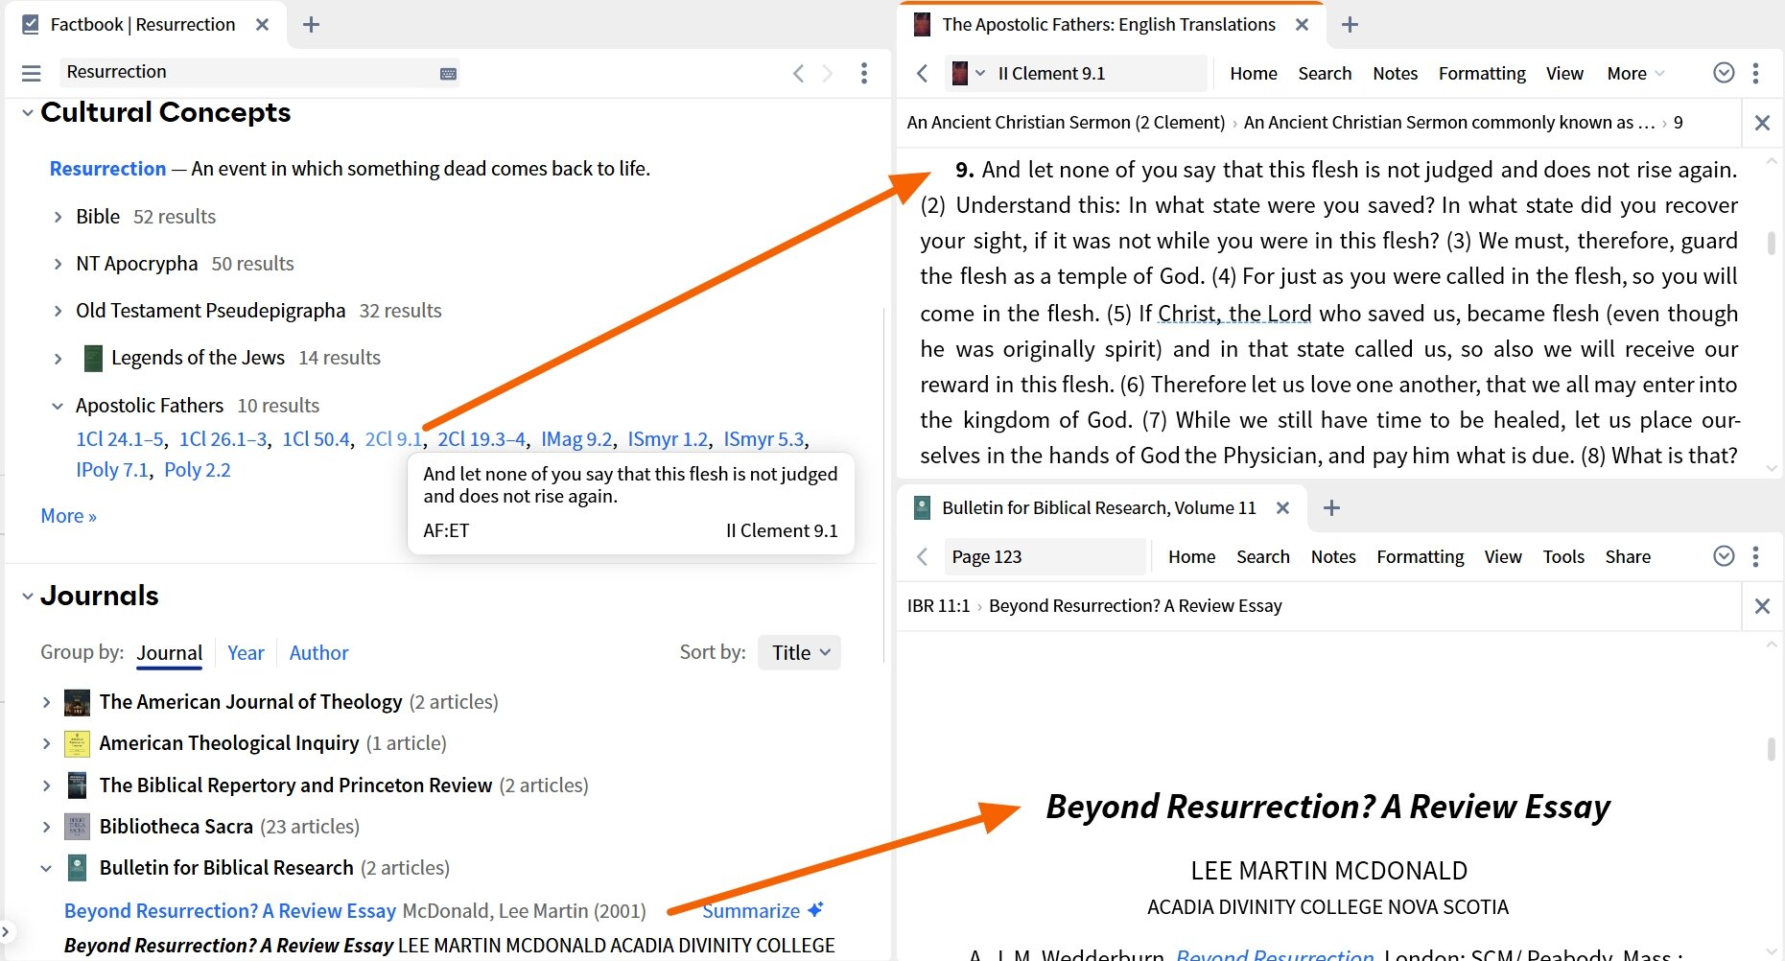Click the Summarize sparkle link
This screenshot has height=961, width=1785.
(x=763, y=910)
